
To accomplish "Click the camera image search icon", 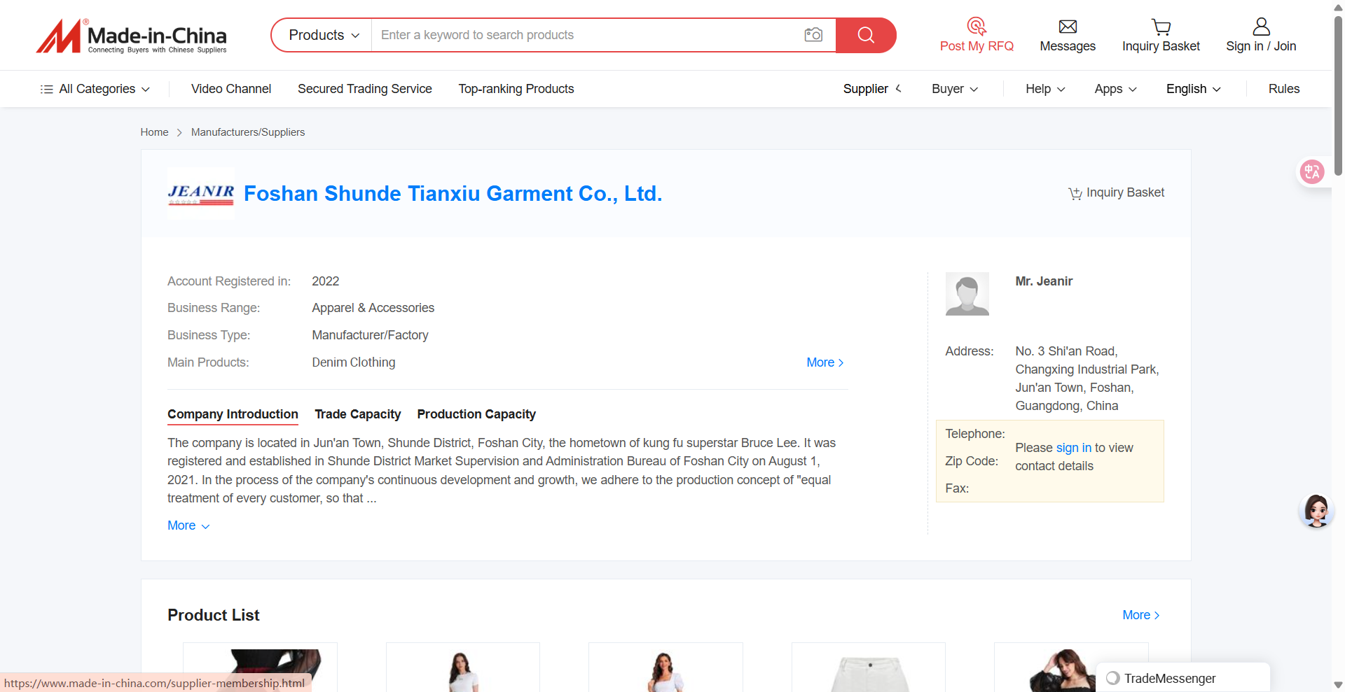I will coord(813,35).
